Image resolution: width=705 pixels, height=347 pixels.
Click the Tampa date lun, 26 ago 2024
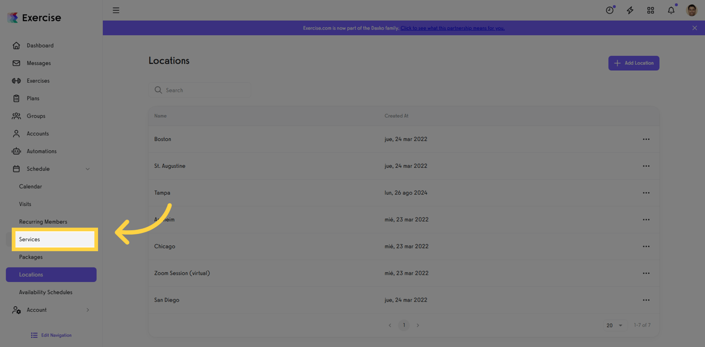pyautogui.click(x=406, y=193)
